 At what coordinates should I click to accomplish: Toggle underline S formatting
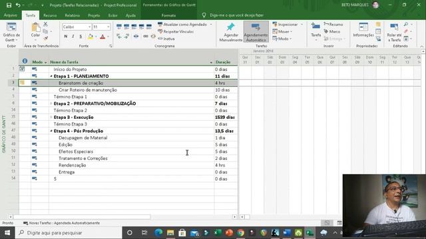click(x=81, y=37)
